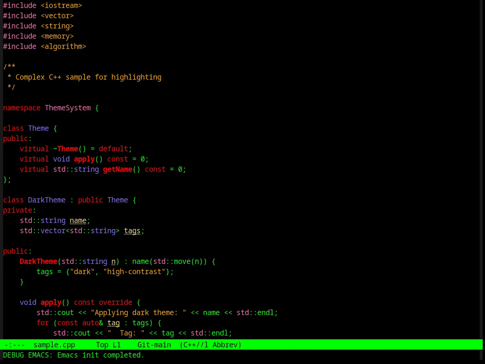Click the Top position indicator in mode line
The height and width of the screenshot is (364, 485).
pos(102,345)
